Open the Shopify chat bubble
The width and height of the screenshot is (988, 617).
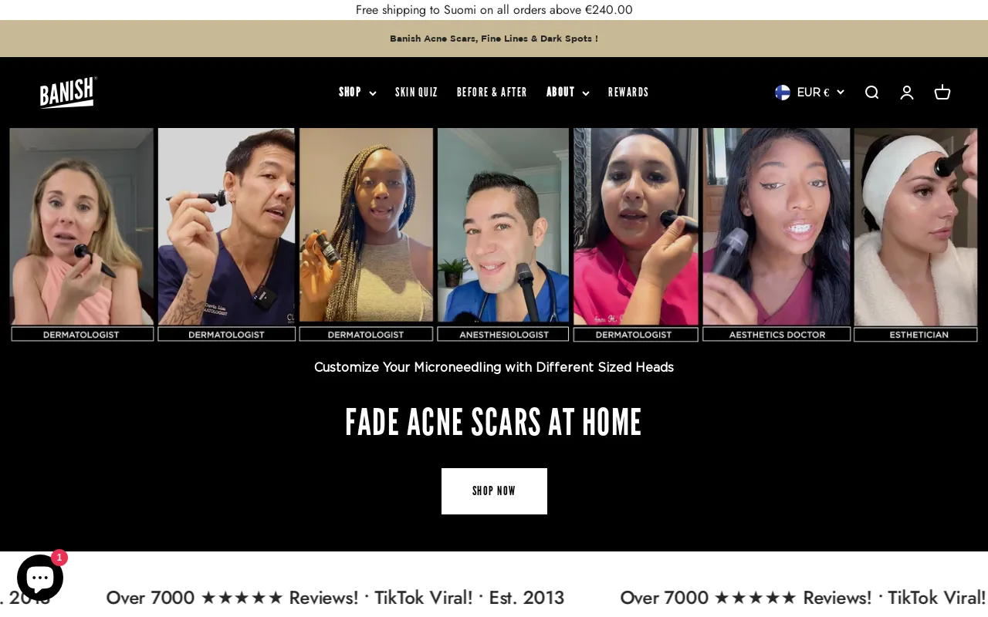tap(39, 578)
